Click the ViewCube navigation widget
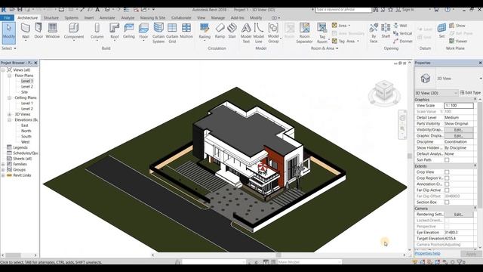The width and height of the screenshot is (483, 272). [384, 92]
